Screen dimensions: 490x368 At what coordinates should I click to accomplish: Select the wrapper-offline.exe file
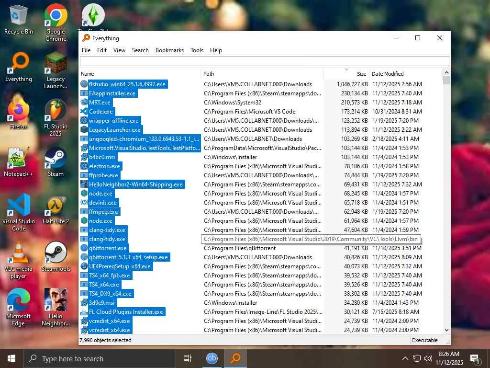(x=114, y=120)
